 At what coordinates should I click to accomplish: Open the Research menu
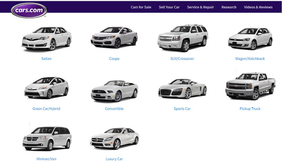229,7
